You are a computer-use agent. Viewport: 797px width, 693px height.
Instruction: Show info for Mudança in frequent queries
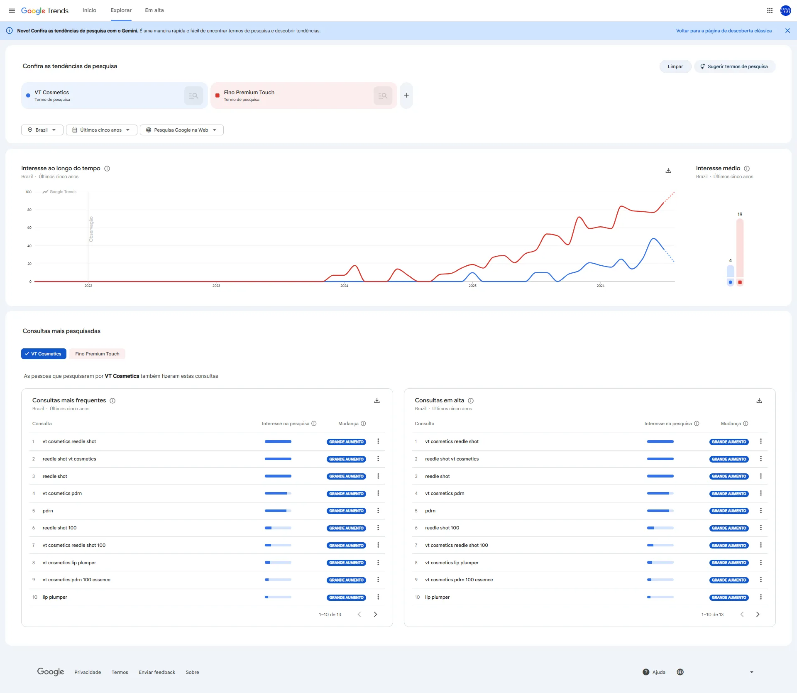coord(363,424)
